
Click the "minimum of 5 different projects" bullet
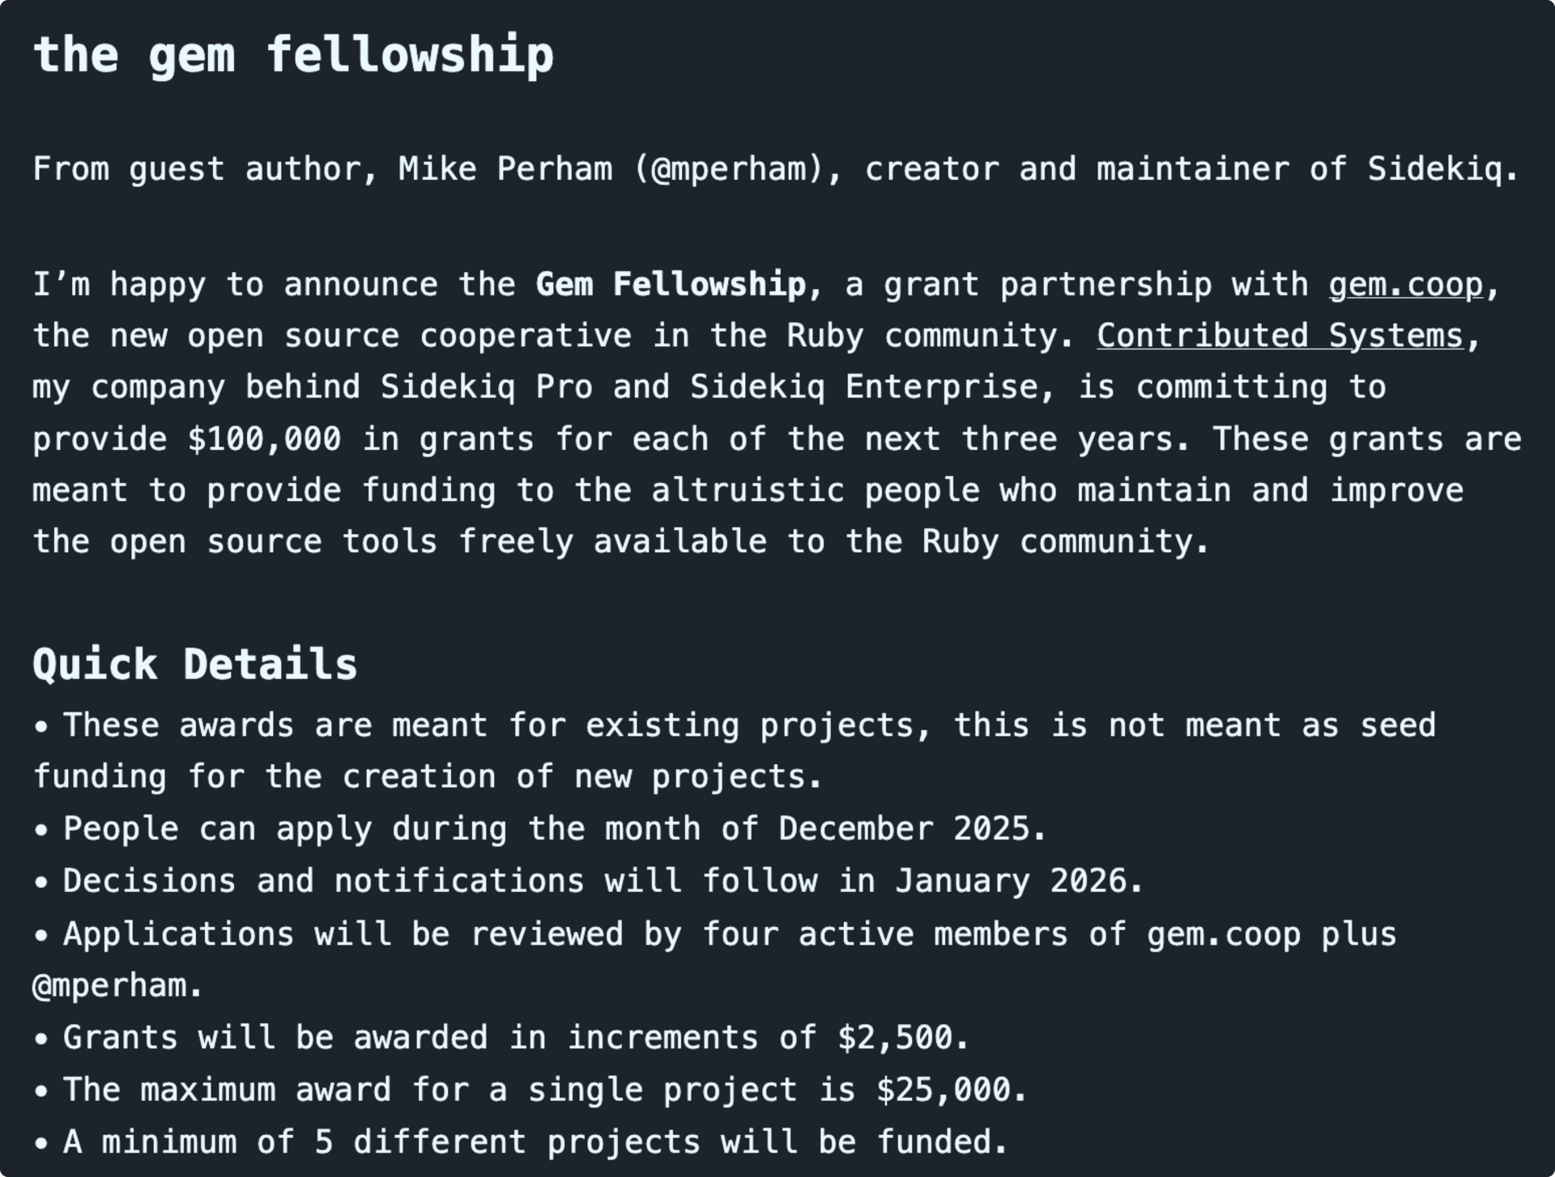pos(520,1142)
